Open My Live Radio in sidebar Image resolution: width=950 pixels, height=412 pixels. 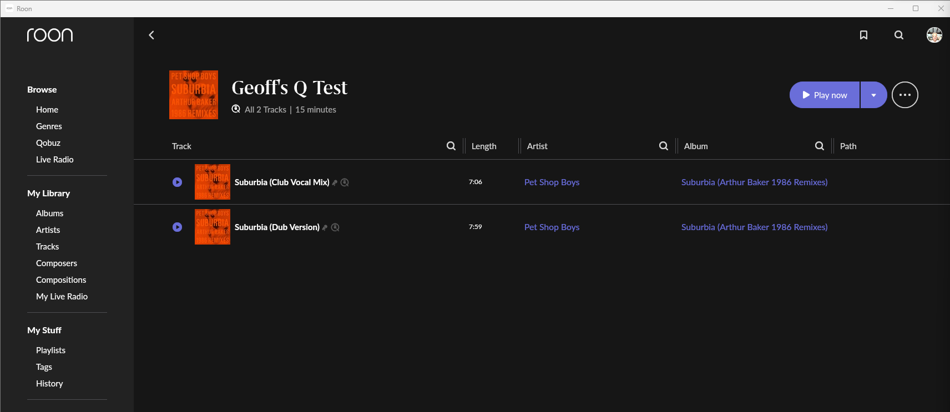click(x=62, y=297)
